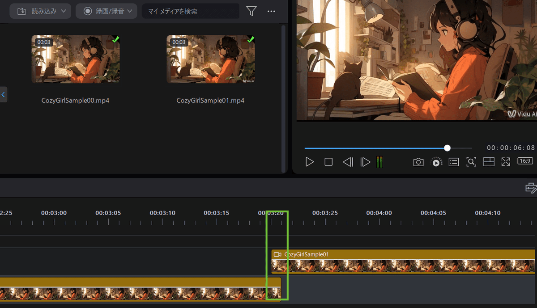Open the media filter funnel icon
This screenshot has height=308, width=537.
251,11
